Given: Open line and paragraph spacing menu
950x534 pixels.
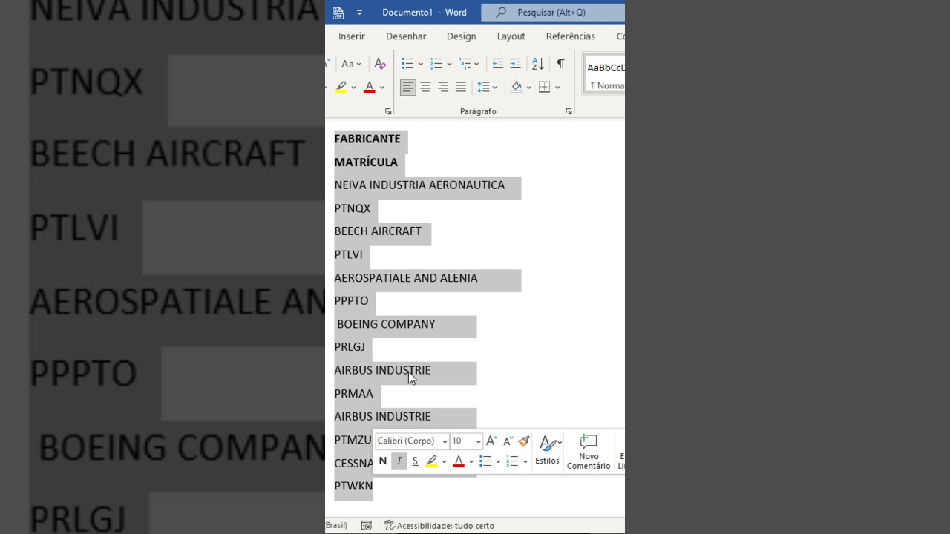Looking at the screenshot, I should (487, 88).
